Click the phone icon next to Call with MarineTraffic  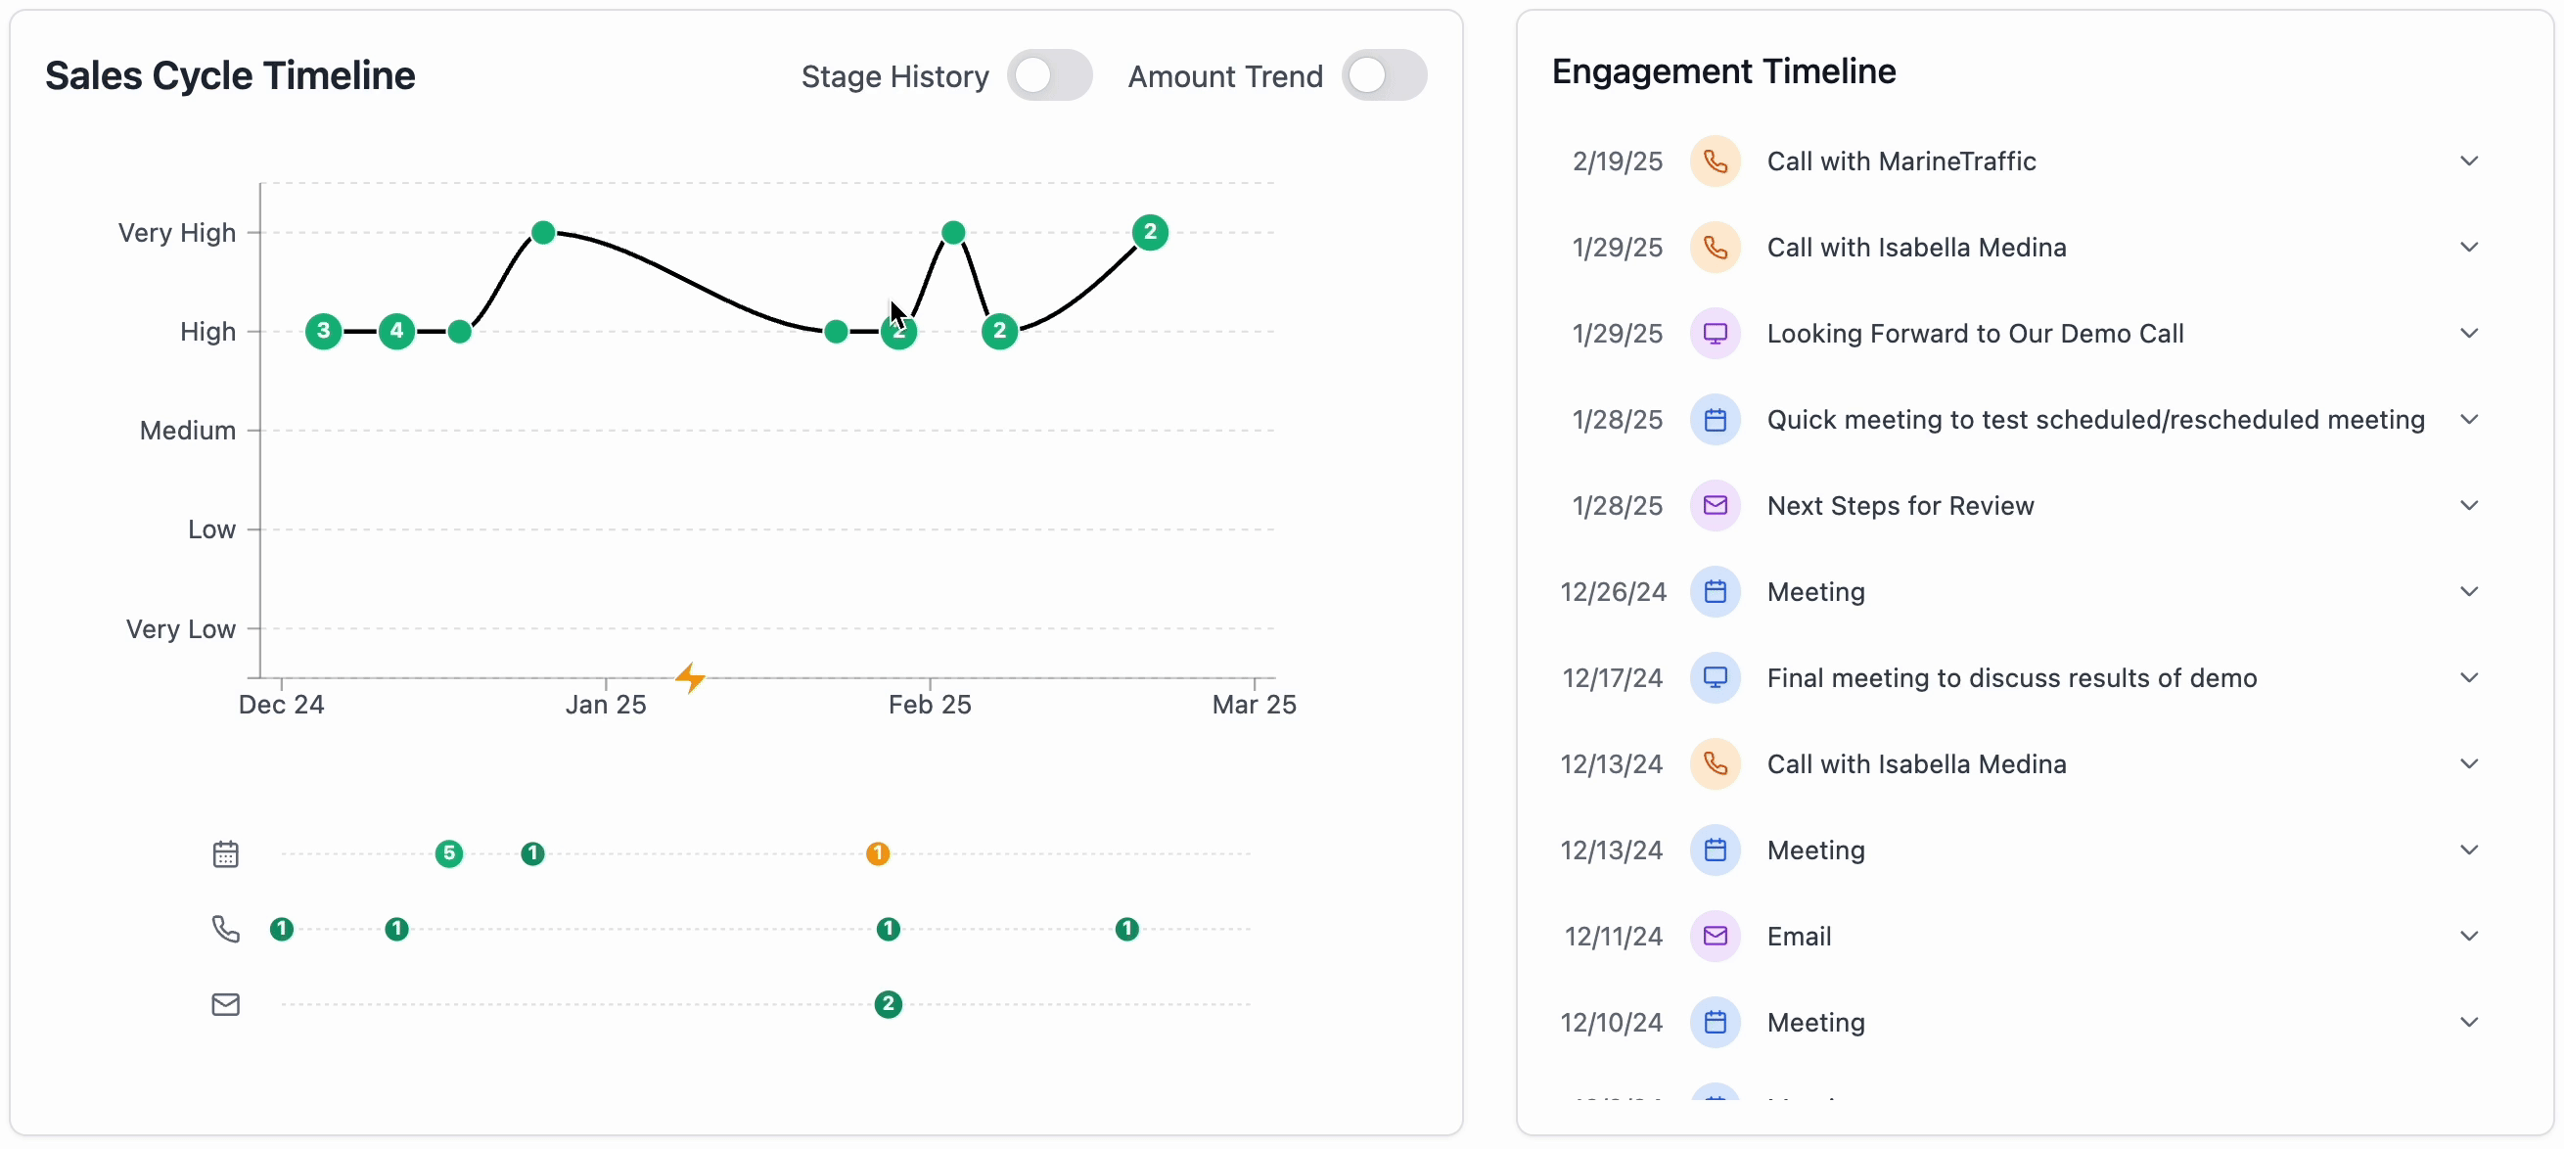[1714, 161]
